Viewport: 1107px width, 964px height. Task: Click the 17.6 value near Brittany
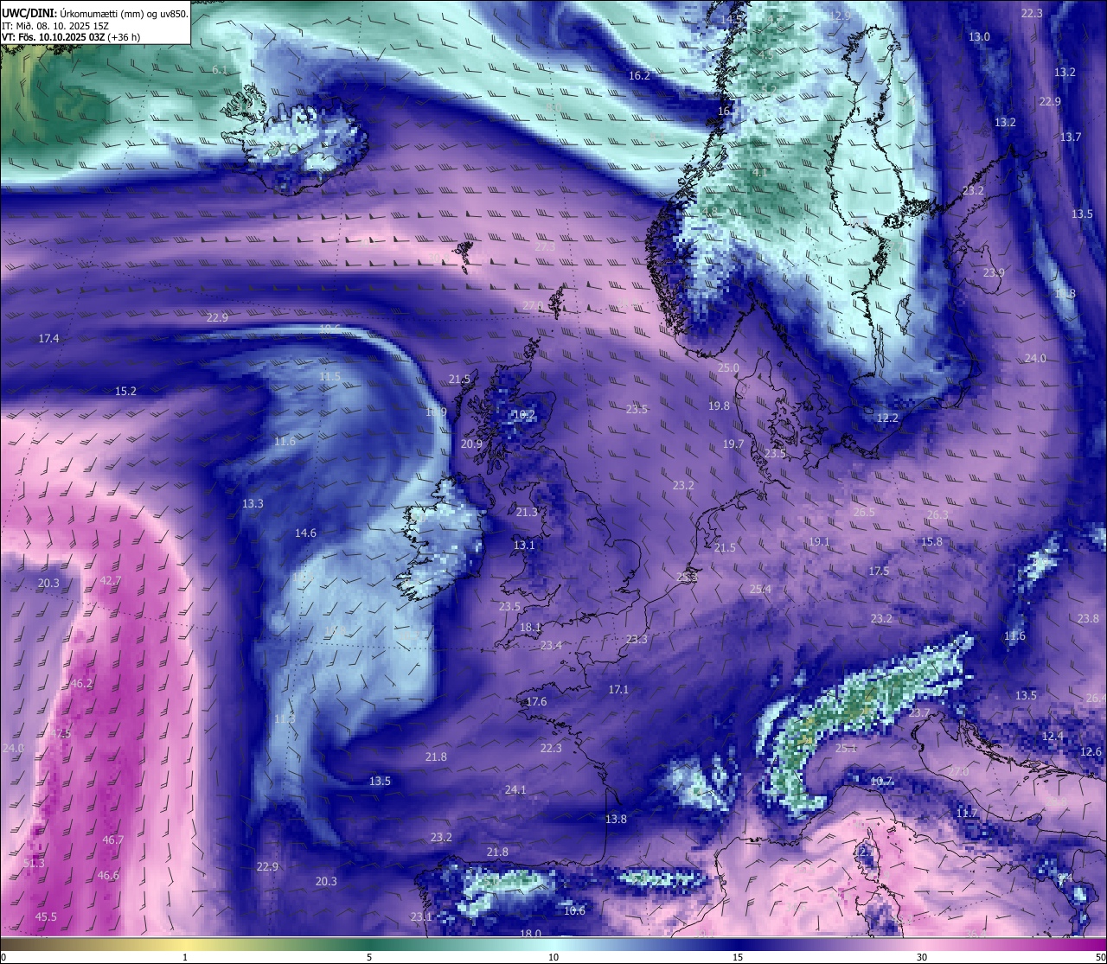536,701
